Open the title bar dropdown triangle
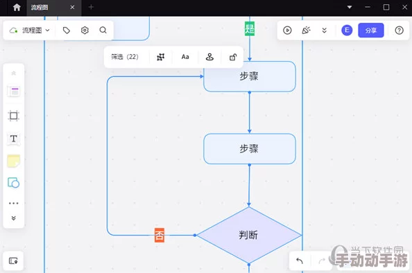Viewport: 412px width, 273px height. pos(350,7)
